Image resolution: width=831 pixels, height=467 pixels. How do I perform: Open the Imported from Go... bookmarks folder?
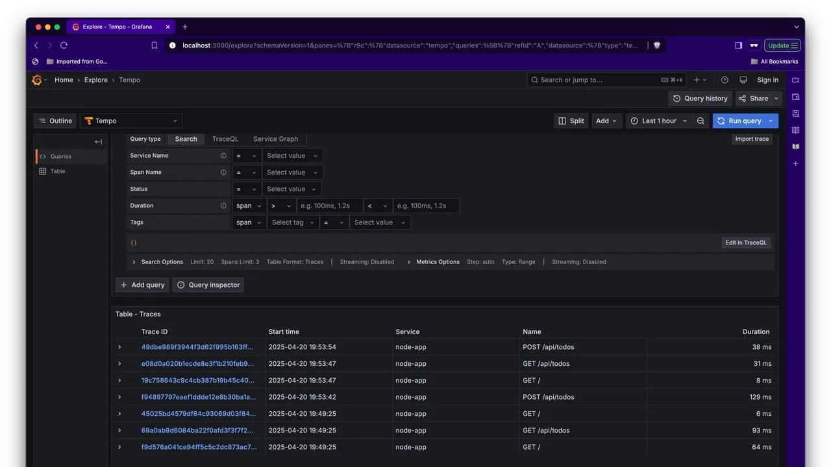77,62
